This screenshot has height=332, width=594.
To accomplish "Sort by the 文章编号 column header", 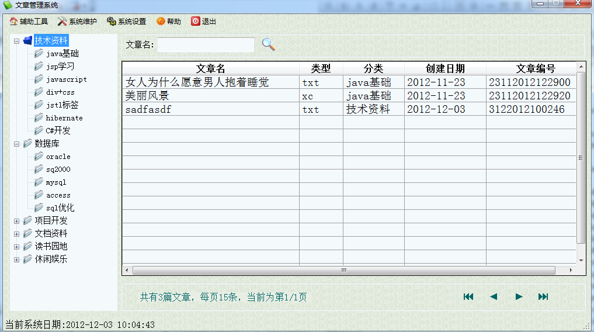I will coord(531,68).
